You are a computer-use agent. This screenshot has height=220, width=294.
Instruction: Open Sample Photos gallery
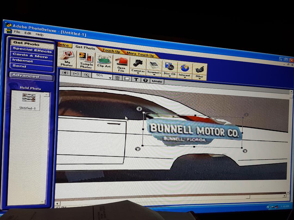[86, 60]
